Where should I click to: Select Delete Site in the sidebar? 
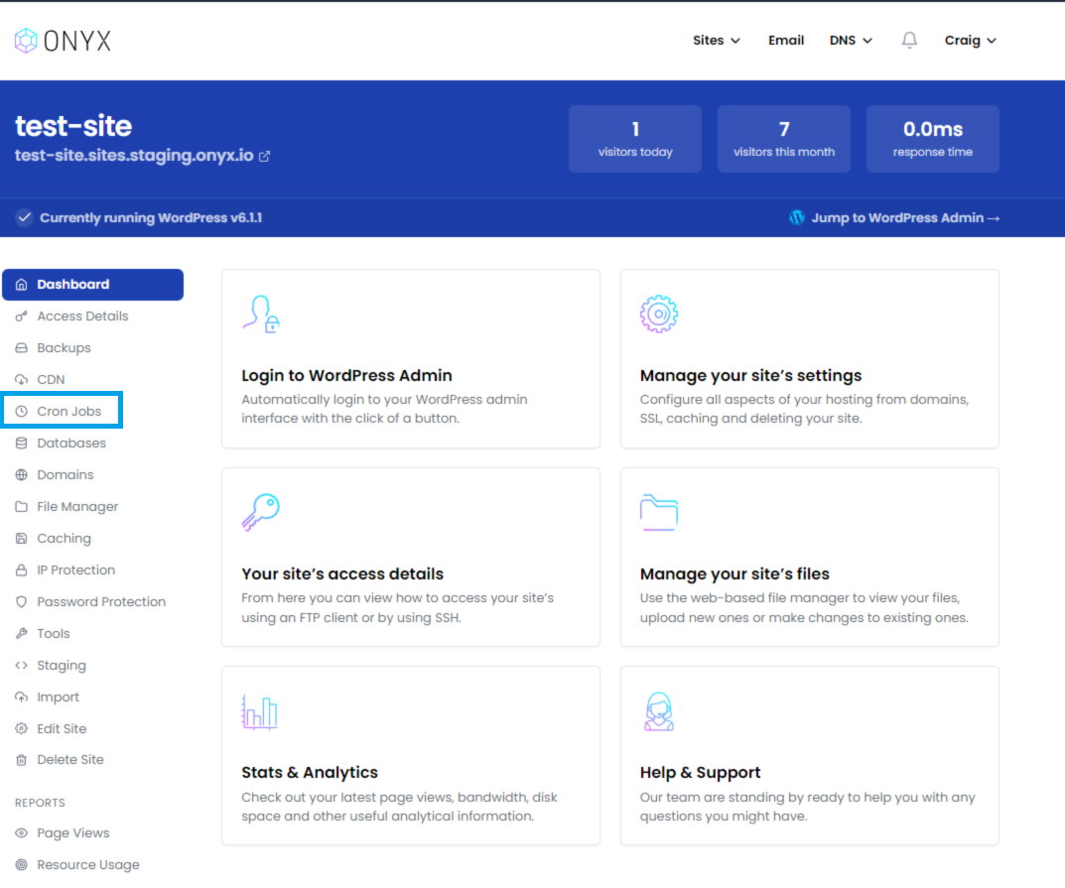(x=69, y=760)
